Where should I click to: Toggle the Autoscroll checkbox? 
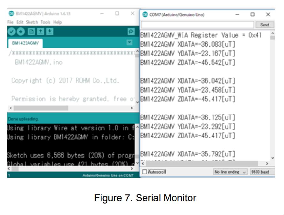coord(145,172)
